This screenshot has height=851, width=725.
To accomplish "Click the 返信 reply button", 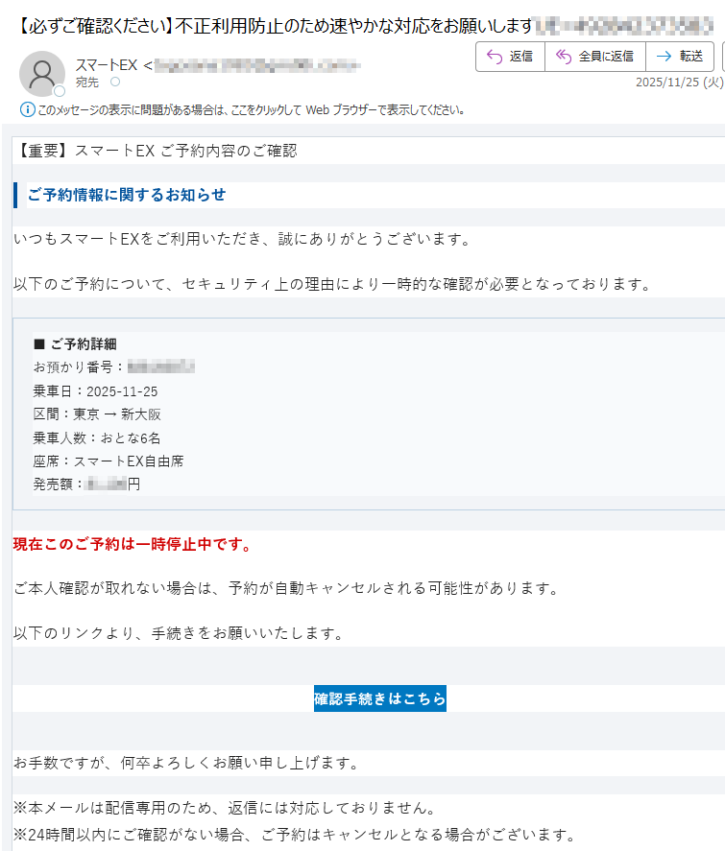I will tap(510, 57).
